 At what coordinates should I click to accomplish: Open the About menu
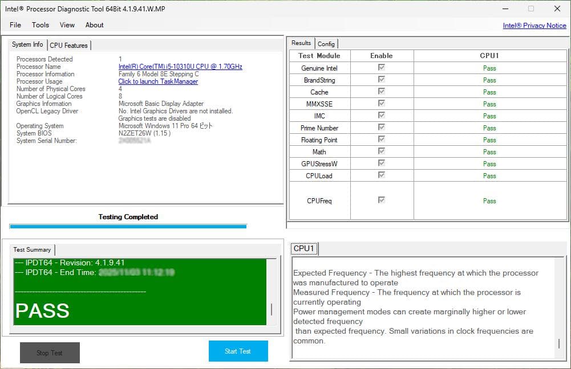pos(94,25)
